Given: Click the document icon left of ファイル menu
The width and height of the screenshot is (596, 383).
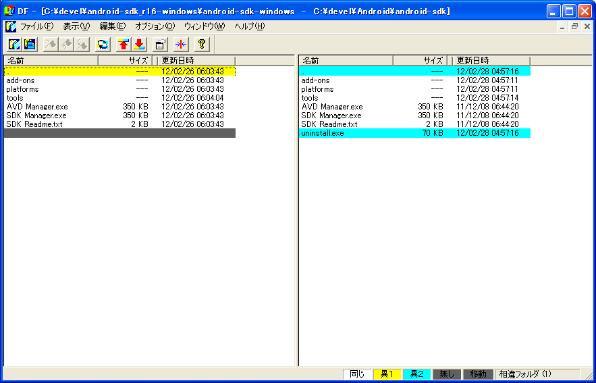Looking at the screenshot, I should click(11, 26).
